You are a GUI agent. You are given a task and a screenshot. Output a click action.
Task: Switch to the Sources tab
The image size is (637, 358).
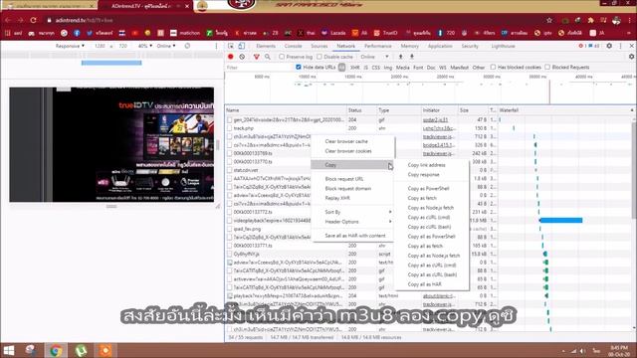tap(318, 47)
